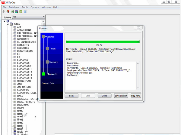Click the first toolbar icon (connect)
Viewport: 181px width, 135px height.
(x=3, y=12)
